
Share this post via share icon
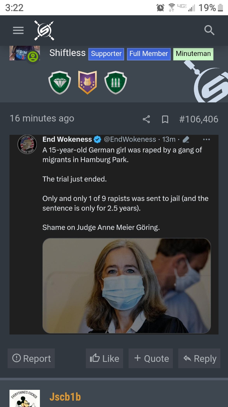[x=146, y=119]
